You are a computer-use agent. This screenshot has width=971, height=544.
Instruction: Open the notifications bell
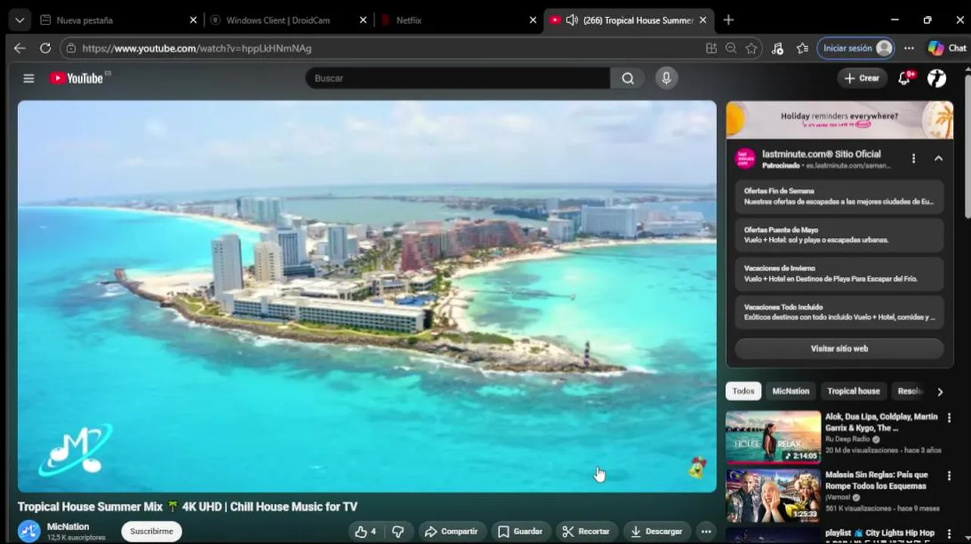pos(904,78)
